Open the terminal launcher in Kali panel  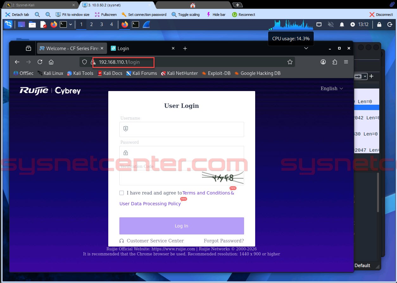pos(63,24)
